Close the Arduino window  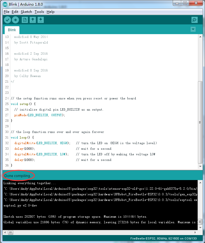coord(196,3)
